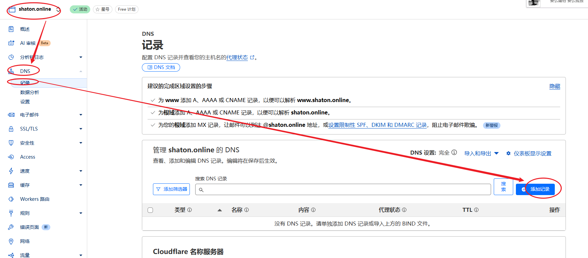Collapse the DNS section arrow
588x258 pixels.
pos(81,71)
